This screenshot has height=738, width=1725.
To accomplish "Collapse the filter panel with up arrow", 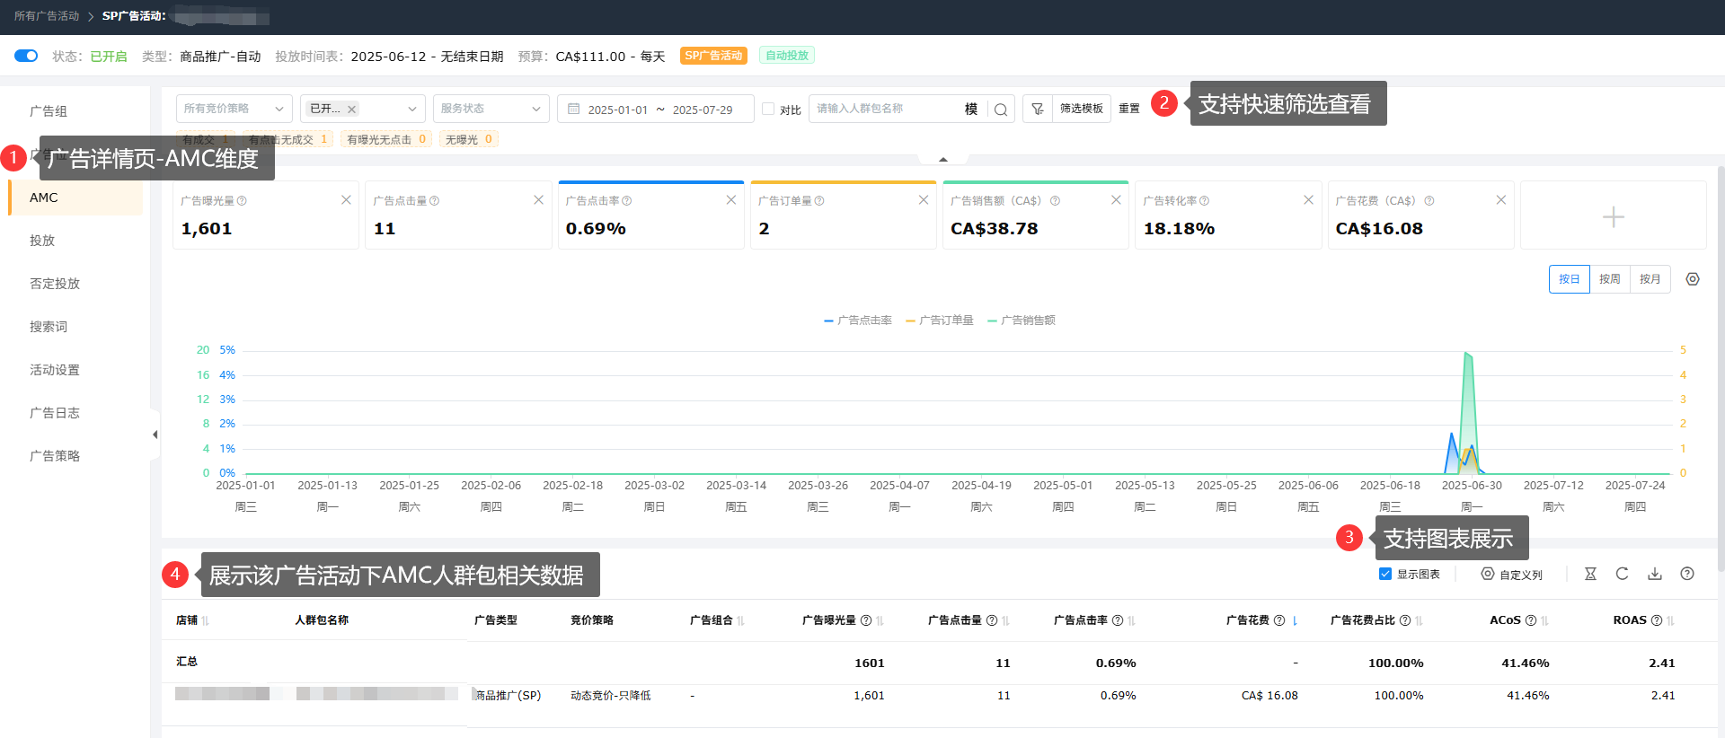I will (942, 159).
